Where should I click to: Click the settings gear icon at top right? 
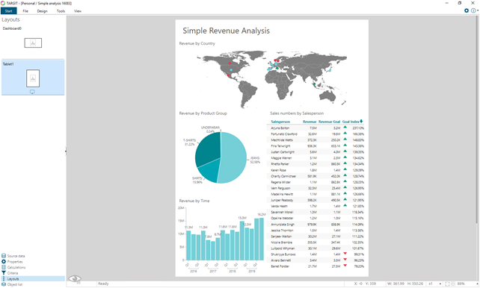(467, 10)
